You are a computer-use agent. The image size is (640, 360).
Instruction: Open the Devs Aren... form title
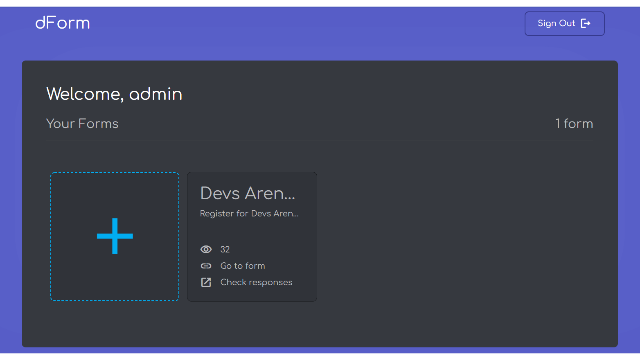tap(247, 193)
